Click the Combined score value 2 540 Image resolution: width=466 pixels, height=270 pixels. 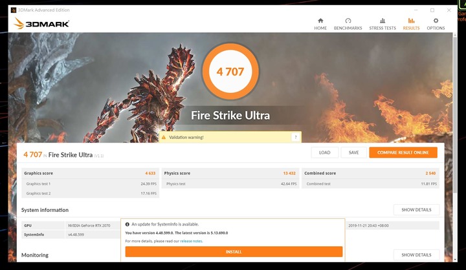(x=430, y=173)
